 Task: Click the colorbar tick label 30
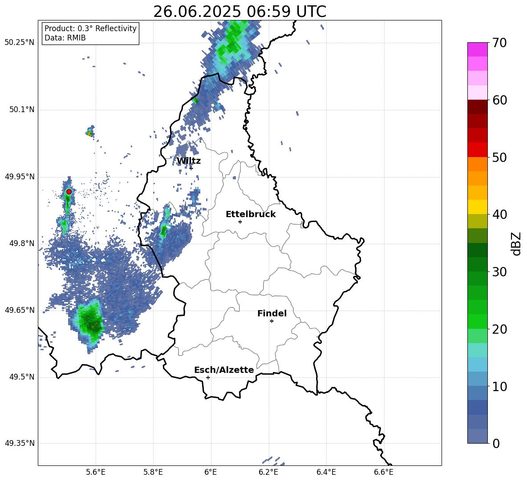point(499,272)
